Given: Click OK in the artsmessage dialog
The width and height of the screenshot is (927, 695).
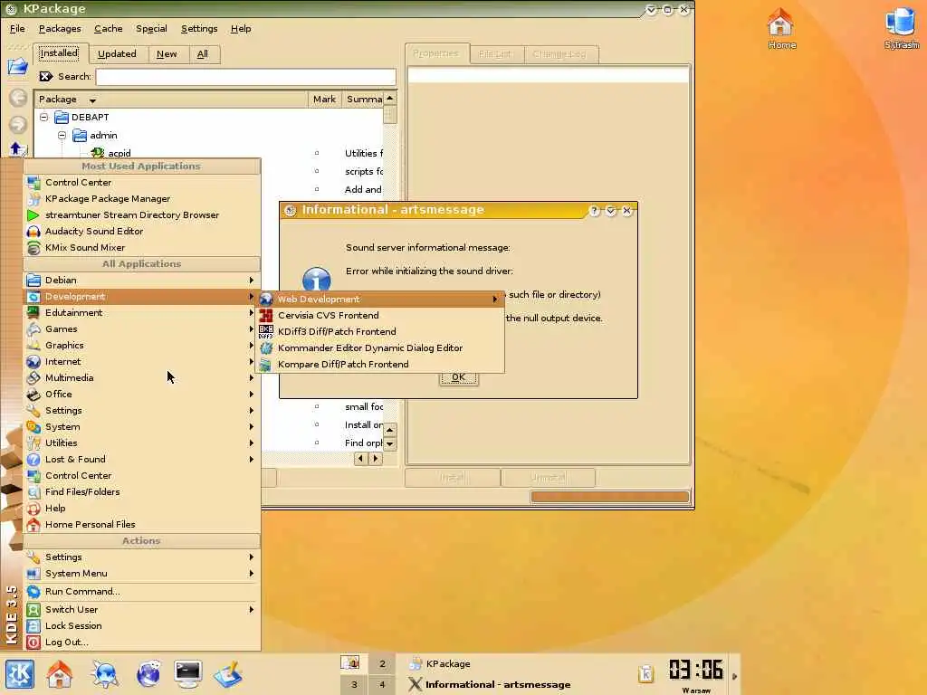Looking at the screenshot, I should coord(458,377).
